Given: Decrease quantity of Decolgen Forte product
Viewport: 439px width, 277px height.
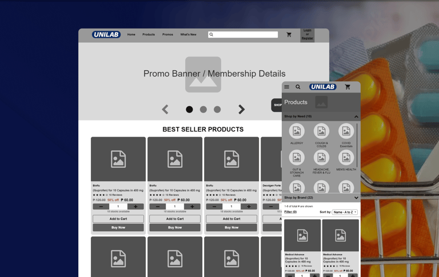Looking at the screenshot, I should pos(271,207).
